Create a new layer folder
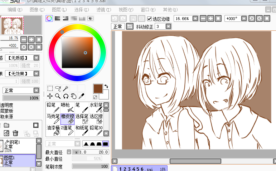 (6, 125)
